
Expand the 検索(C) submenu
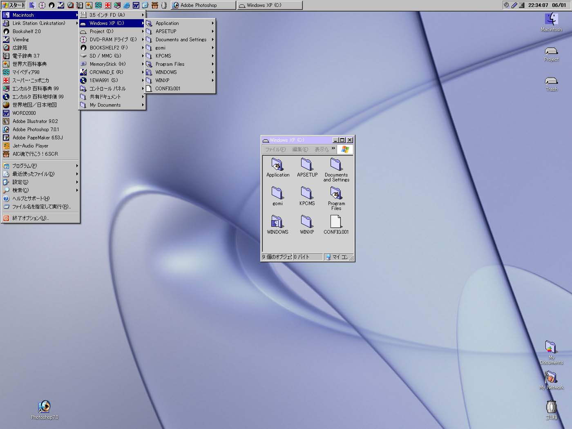[x=40, y=190]
